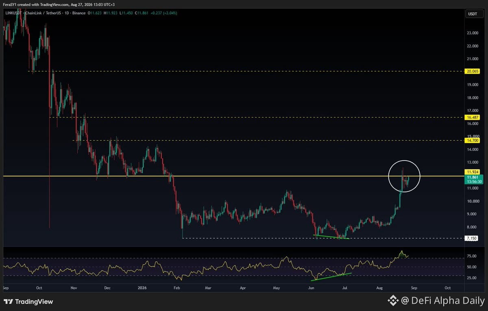Click the Jun label on time axis
Viewport: 488px width, 311px height.
click(312, 288)
